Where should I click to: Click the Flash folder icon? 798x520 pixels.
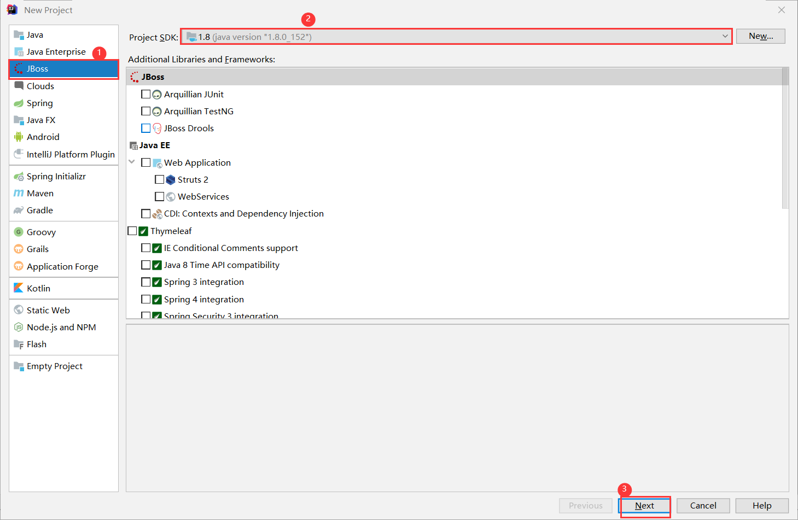(x=19, y=344)
